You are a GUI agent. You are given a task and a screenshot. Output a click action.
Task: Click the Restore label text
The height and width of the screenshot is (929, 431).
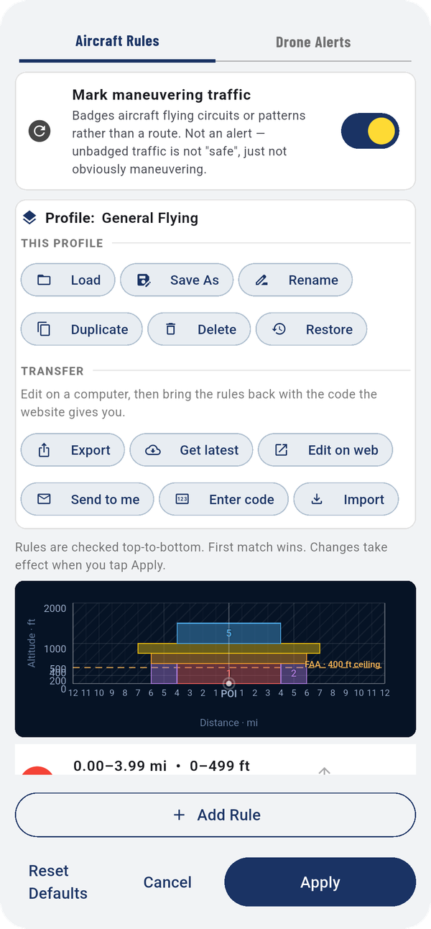point(329,329)
